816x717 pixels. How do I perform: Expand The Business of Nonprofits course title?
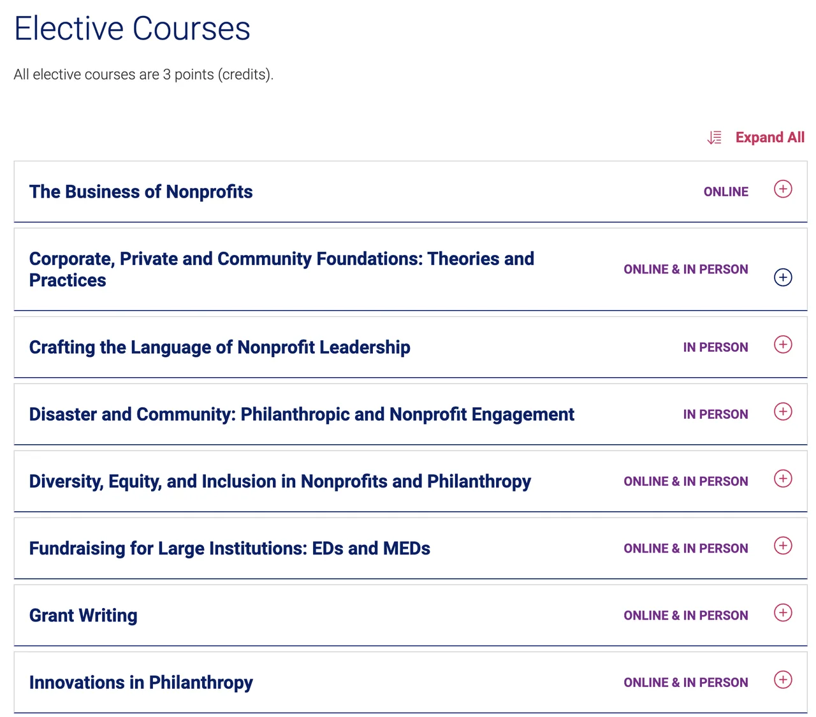click(x=141, y=192)
